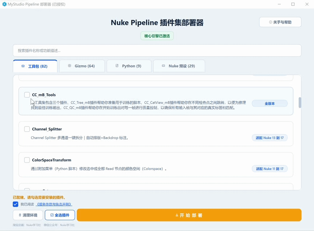Select the CC_mB_Tools plugin title
Viewport: 314px width, 231px height.
coord(44,95)
